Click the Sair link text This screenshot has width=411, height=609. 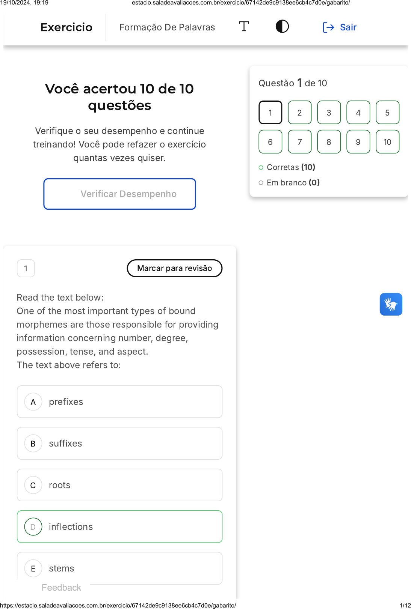point(348,27)
